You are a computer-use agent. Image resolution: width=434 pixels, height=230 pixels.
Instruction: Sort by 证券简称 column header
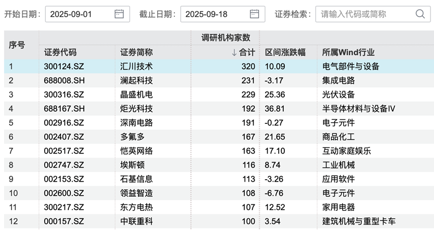coord(137,52)
